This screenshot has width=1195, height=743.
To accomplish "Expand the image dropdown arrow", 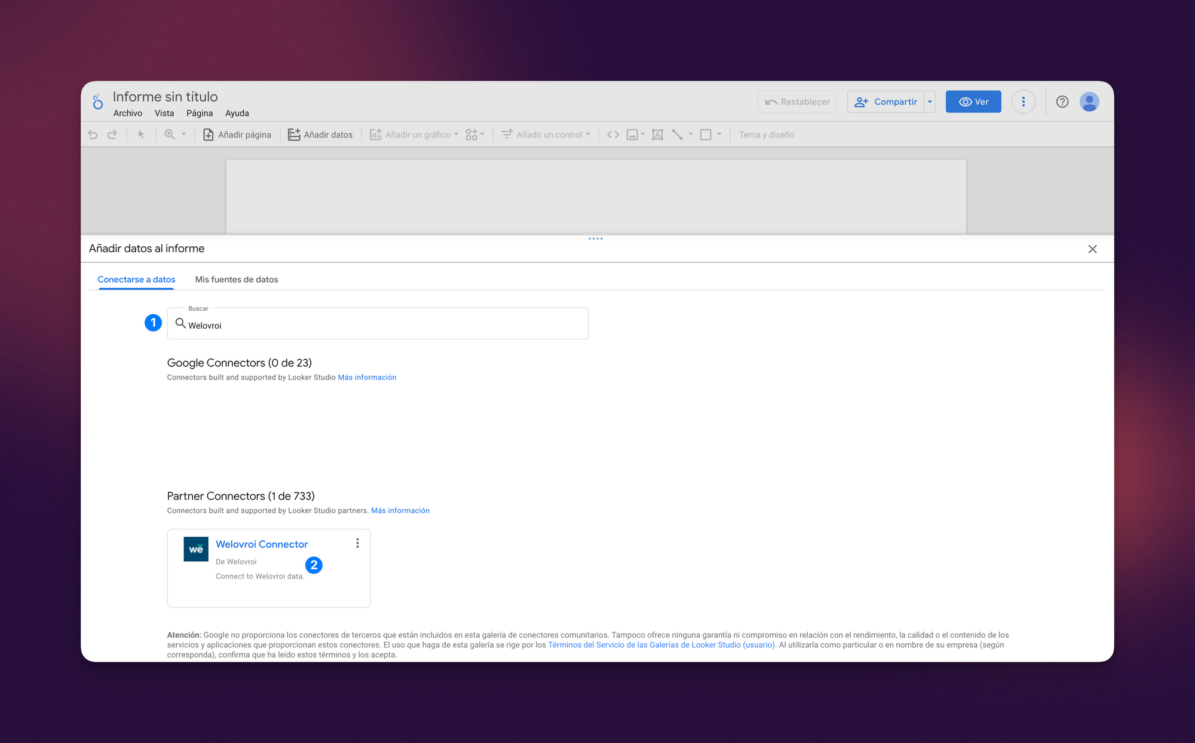I will pos(643,134).
